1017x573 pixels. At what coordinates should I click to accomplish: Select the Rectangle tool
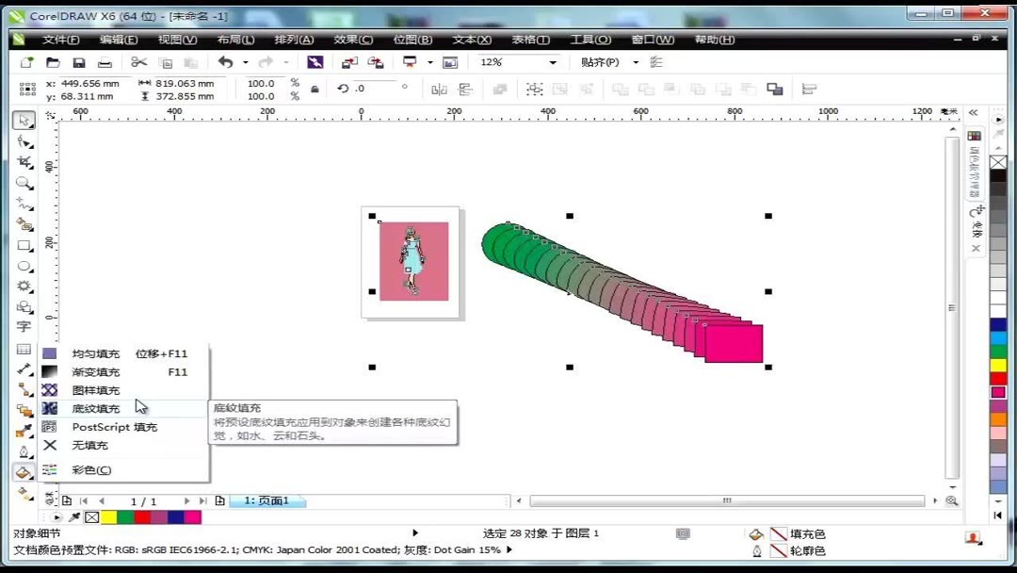[24, 245]
